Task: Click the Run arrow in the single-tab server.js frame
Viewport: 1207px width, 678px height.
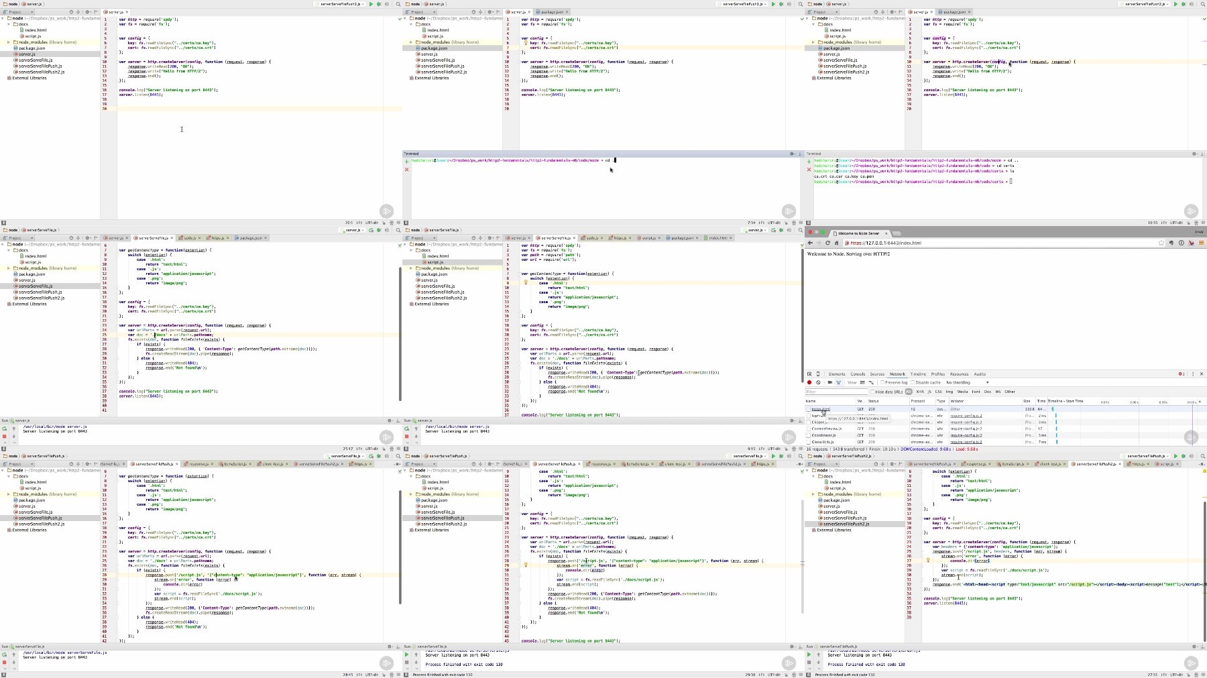Action: pyautogui.click(x=371, y=4)
